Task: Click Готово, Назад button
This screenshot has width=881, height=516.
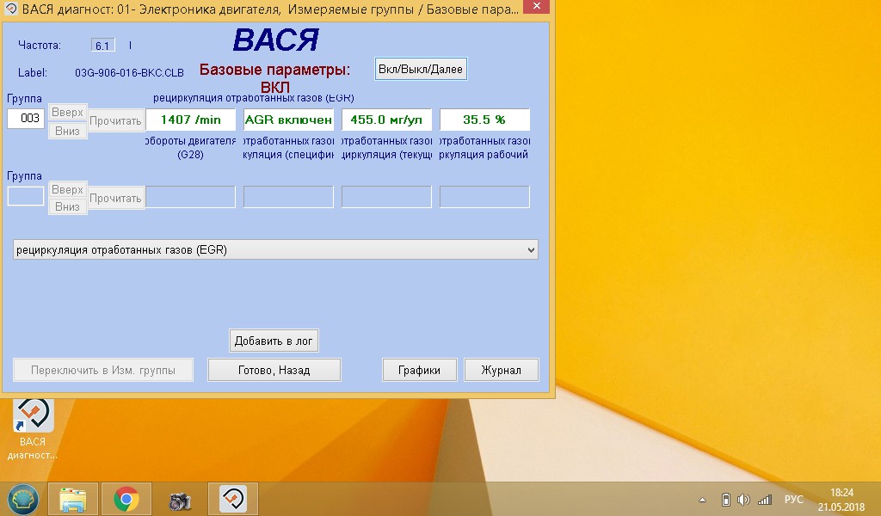Action: pos(274,370)
